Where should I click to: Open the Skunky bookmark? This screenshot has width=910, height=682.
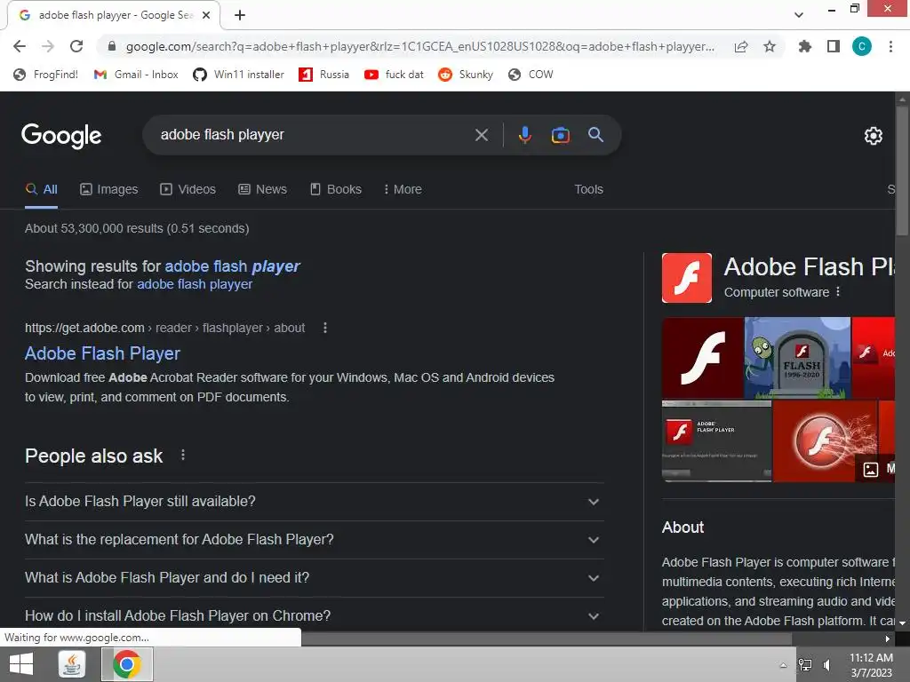[466, 75]
